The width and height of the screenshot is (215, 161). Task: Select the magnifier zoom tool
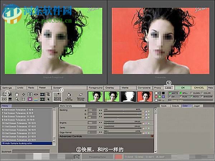(17, 99)
